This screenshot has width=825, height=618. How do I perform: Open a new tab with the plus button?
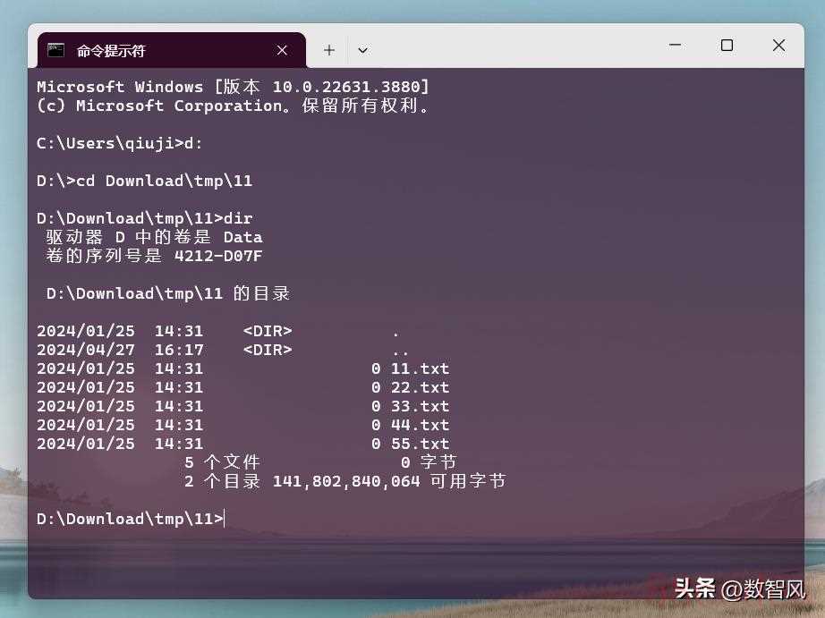click(329, 50)
